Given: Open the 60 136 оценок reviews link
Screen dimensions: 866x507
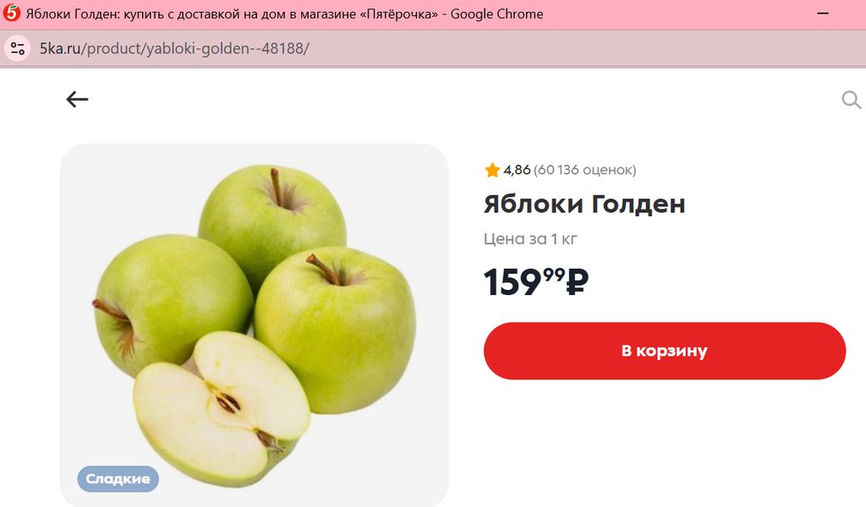Looking at the screenshot, I should (585, 170).
